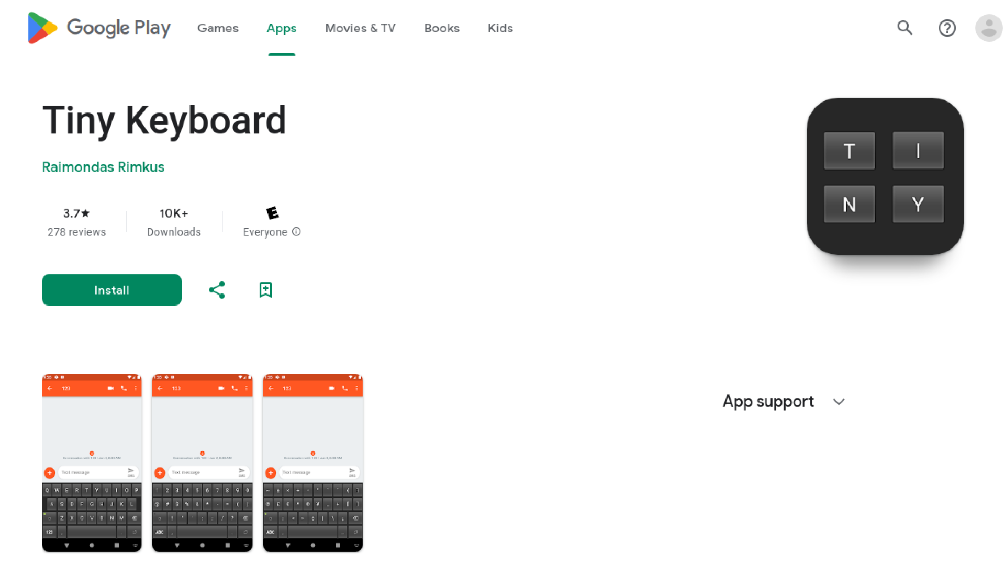Open Google Play search
This screenshot has width=1005, height=565.
905,28
